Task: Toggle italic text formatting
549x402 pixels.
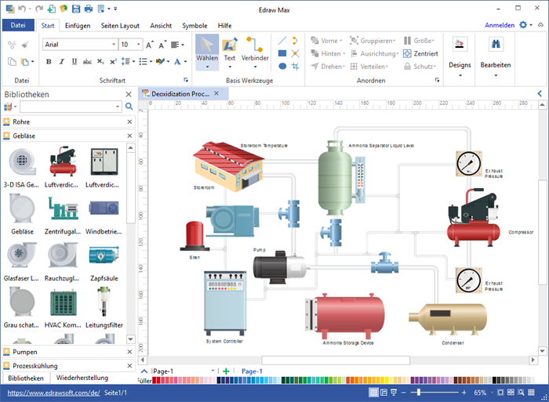Action: click(x=60, y=62)
